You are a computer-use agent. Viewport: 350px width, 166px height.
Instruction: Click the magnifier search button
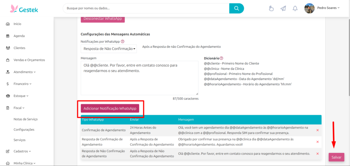tap(237, 8)
